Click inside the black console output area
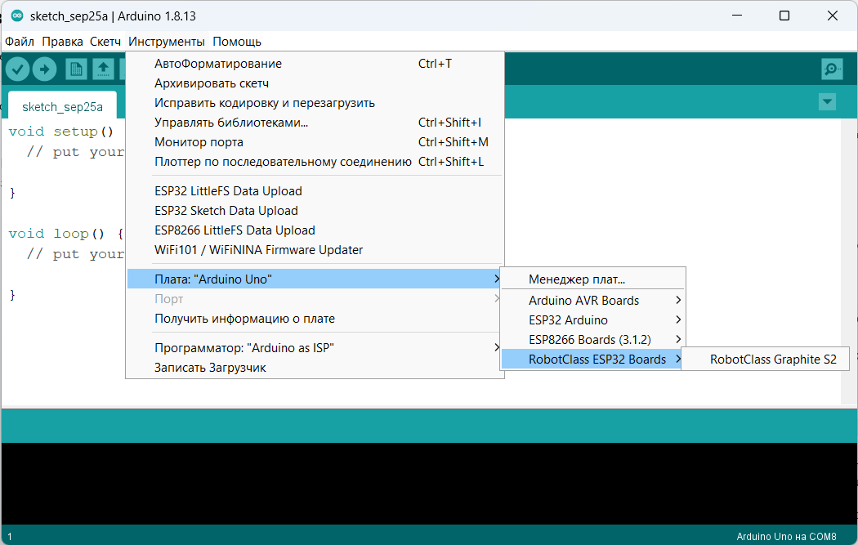Image resolution: width=858 pixels, height=545 pixels. [x=429, y=484]
